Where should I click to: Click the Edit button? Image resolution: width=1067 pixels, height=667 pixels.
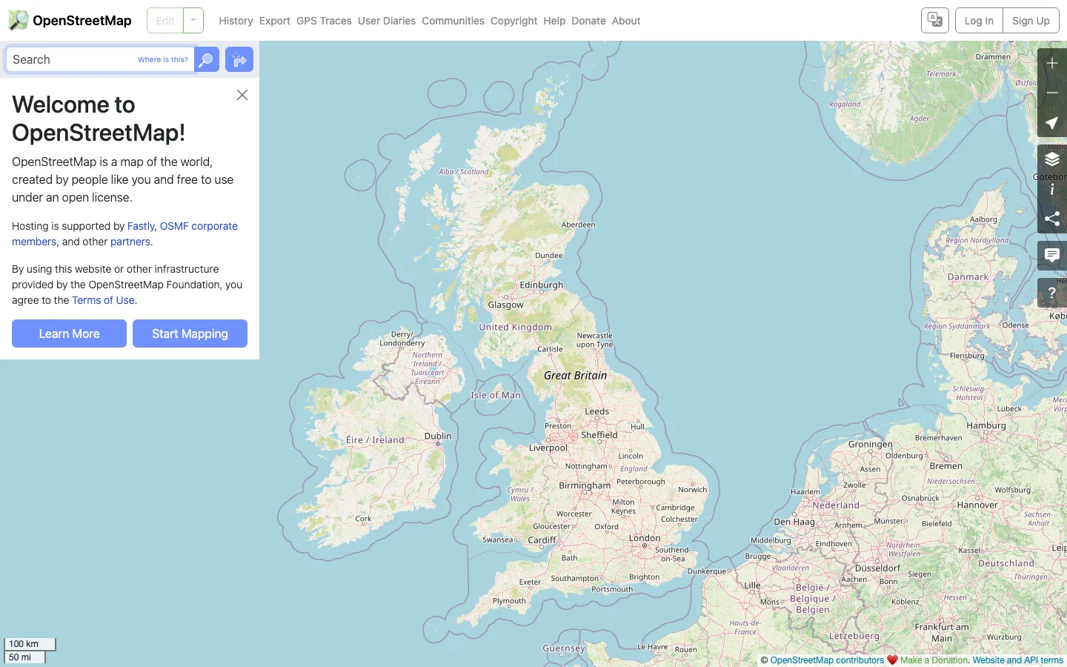165,21
